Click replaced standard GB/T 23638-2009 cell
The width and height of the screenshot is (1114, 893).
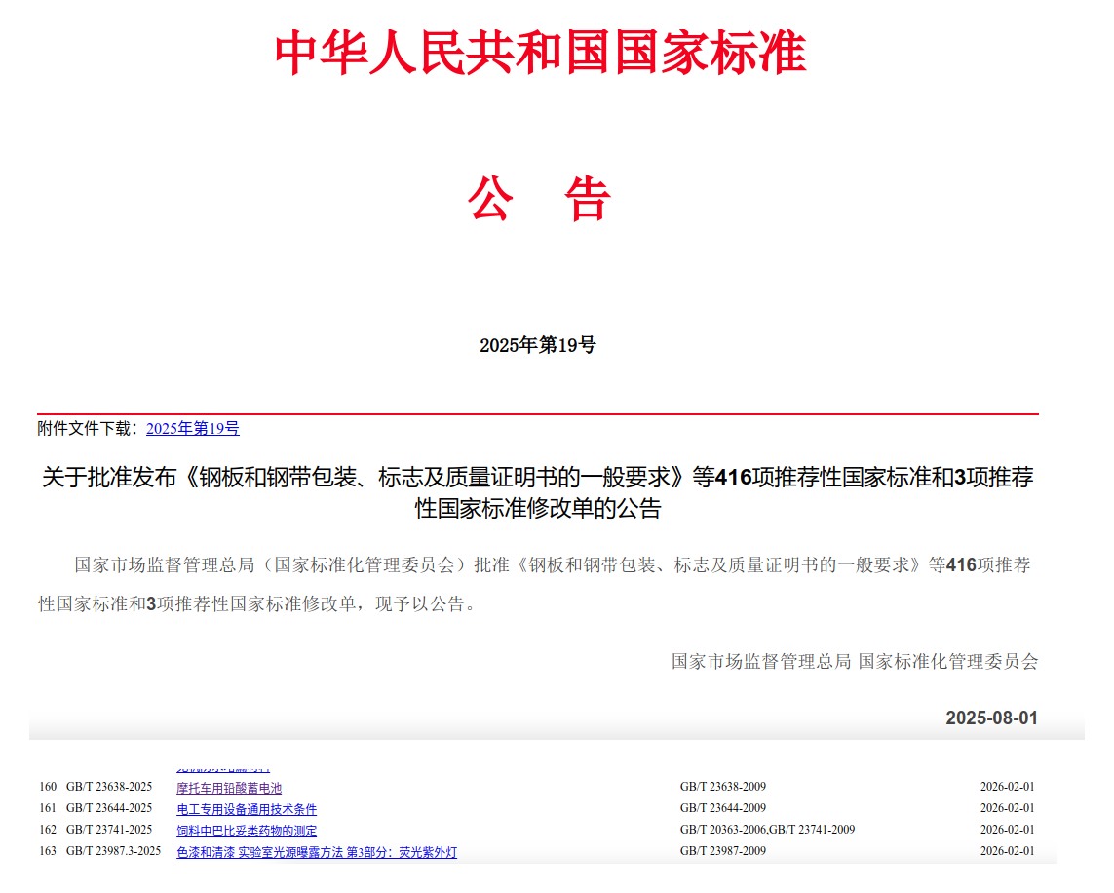coord(722,787)
